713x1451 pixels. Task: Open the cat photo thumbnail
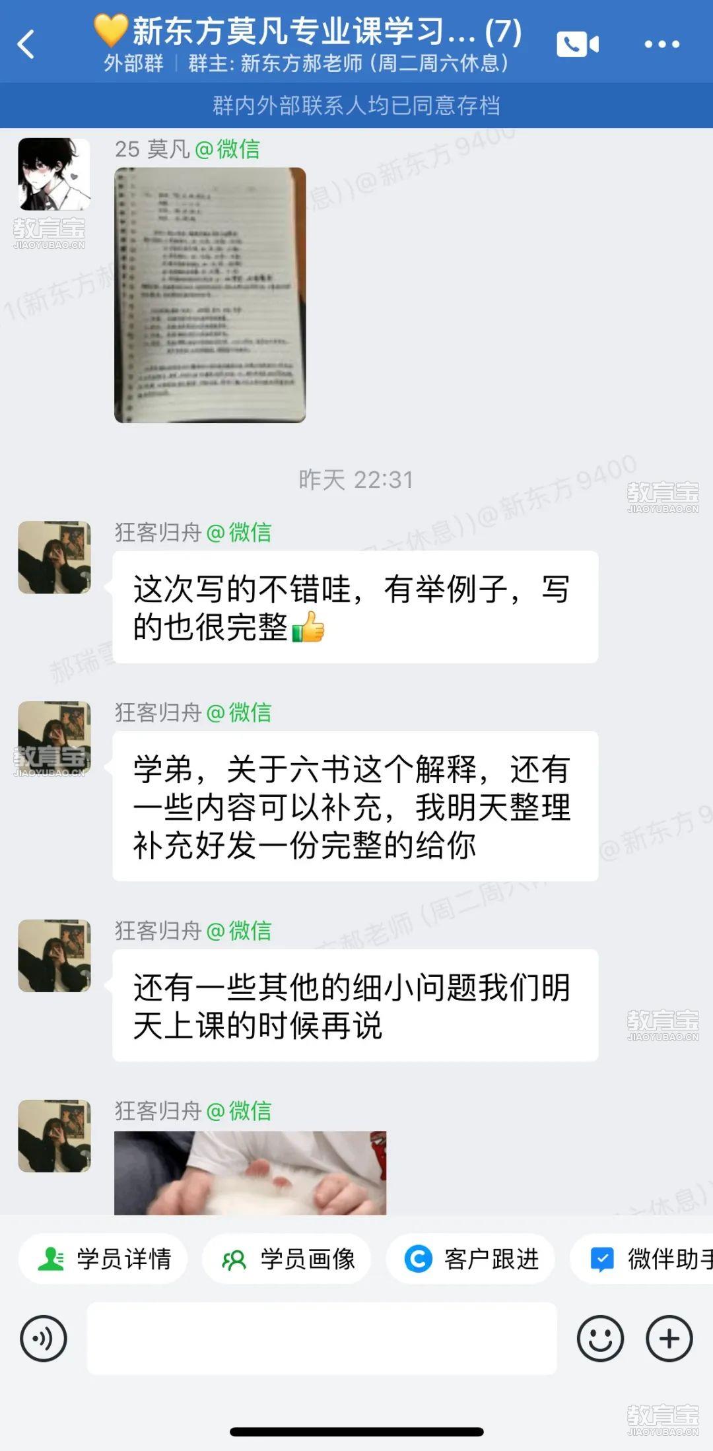pos(250,1172)
